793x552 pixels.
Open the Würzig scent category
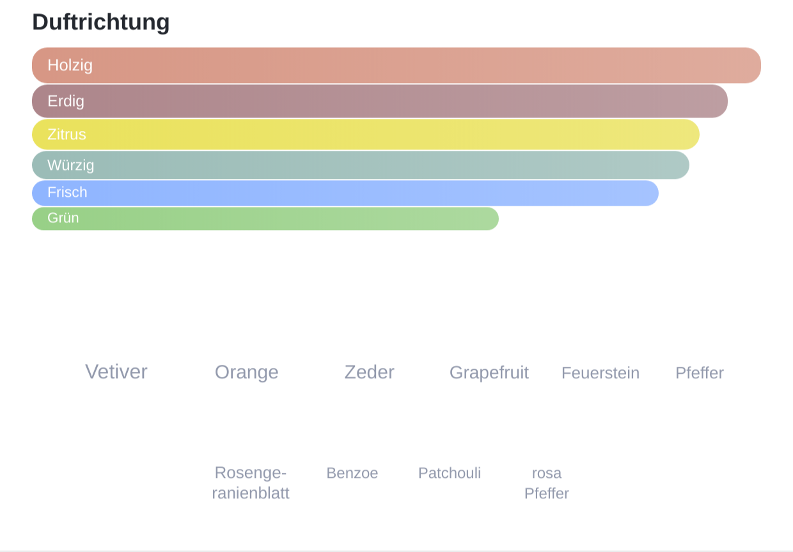pyautogui.click(x=361, y=165)
